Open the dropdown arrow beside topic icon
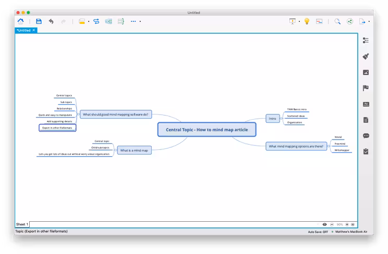388x254 pixels. tap(89, 21)
